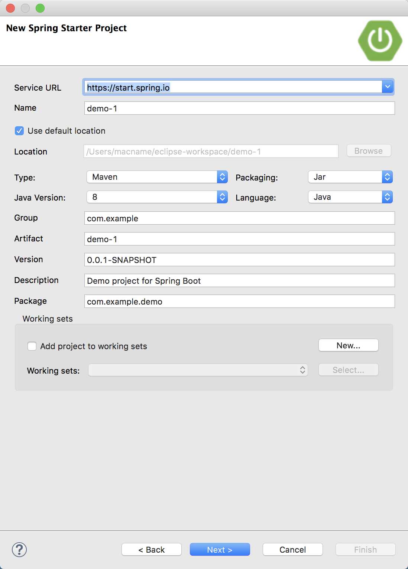Click the Next button
The width and height of the screenshot is (408, 569).
coord(220,550)
